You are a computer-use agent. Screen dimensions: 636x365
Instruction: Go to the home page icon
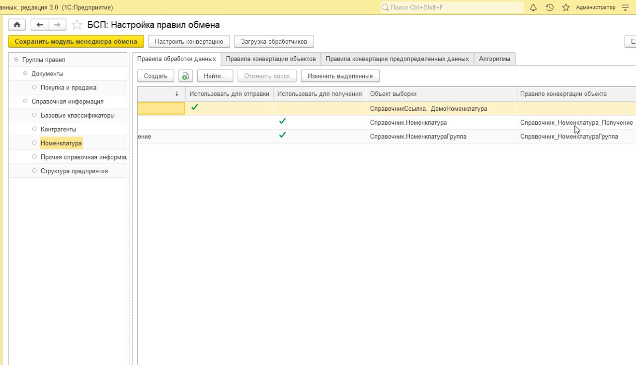(17, 25)
